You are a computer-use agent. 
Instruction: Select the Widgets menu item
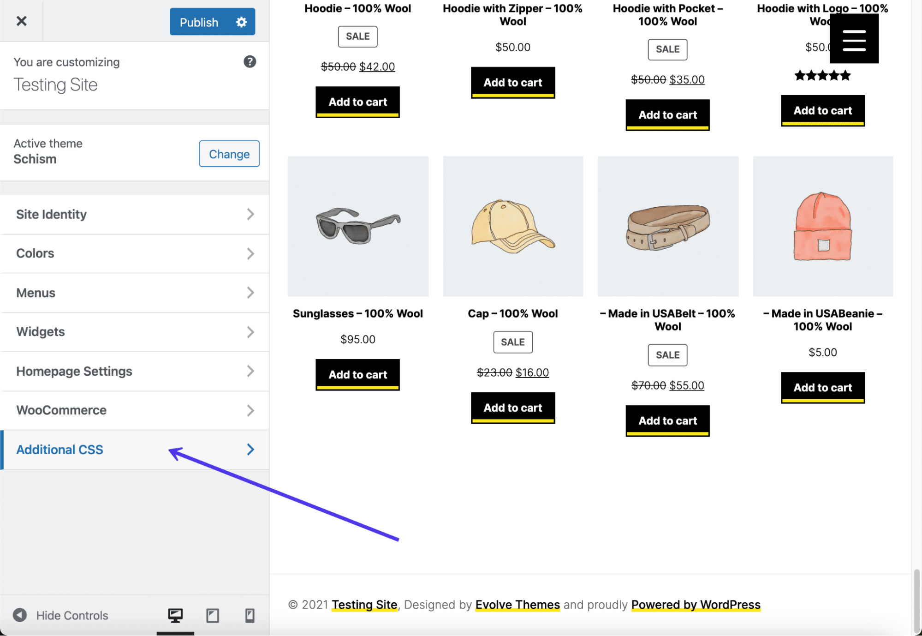tap(135, 331)
